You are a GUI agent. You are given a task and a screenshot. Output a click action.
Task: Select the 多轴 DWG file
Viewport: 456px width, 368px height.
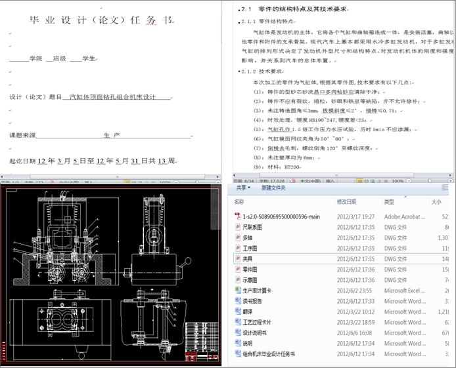243,237
